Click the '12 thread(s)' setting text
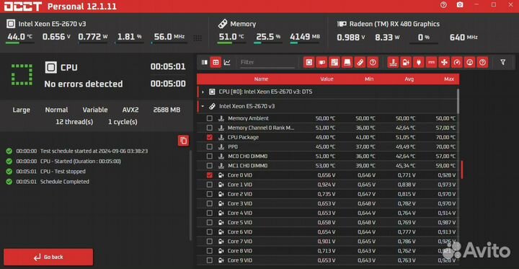The width and height of the screenshot is (519, 269). [x=74, y=122]
